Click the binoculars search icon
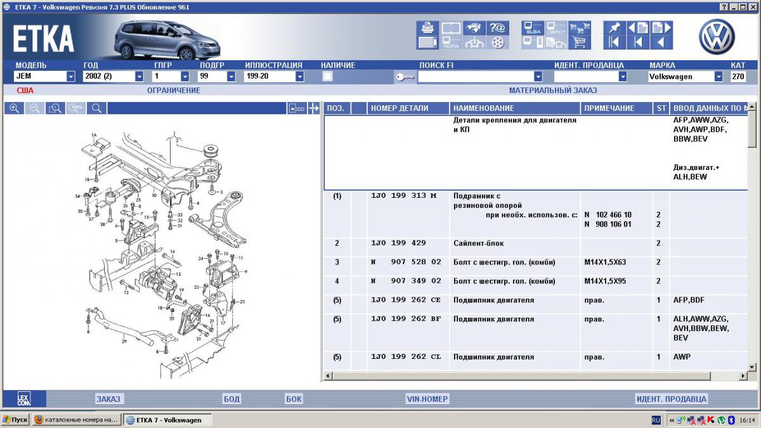761x428 pixels. pyautogui.click(x=474, y=28)
